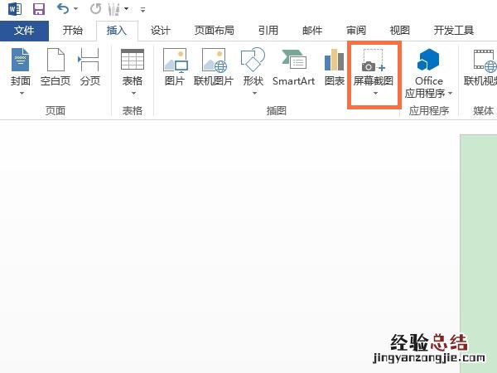The height and width of the screenshot is (373, 497).
Task: Click the touch/mouse mode icon in quick access
Action: 113,9
